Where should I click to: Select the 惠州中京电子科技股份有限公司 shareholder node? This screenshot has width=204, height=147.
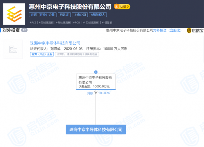click(96, 82)
